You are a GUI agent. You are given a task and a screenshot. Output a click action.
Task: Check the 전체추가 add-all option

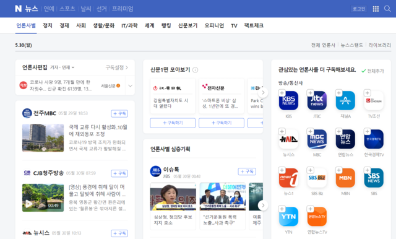click(x=372, y=71)
